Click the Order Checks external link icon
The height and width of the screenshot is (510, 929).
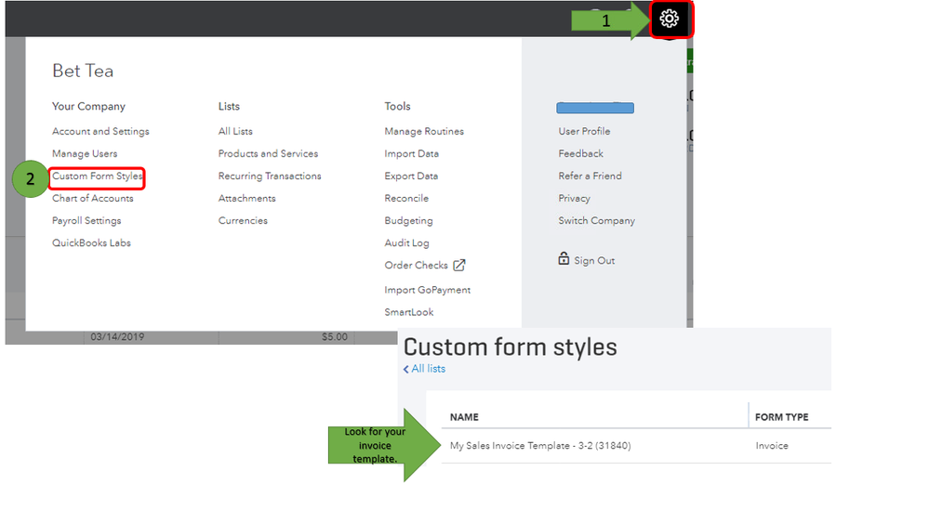pyautogui.click(x=459, y=265)
